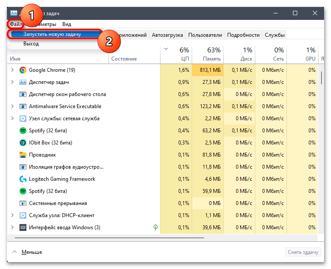Expand Служба узла: DHCP-клиент row
Viewport: 331px width, 269px height.
12,215
